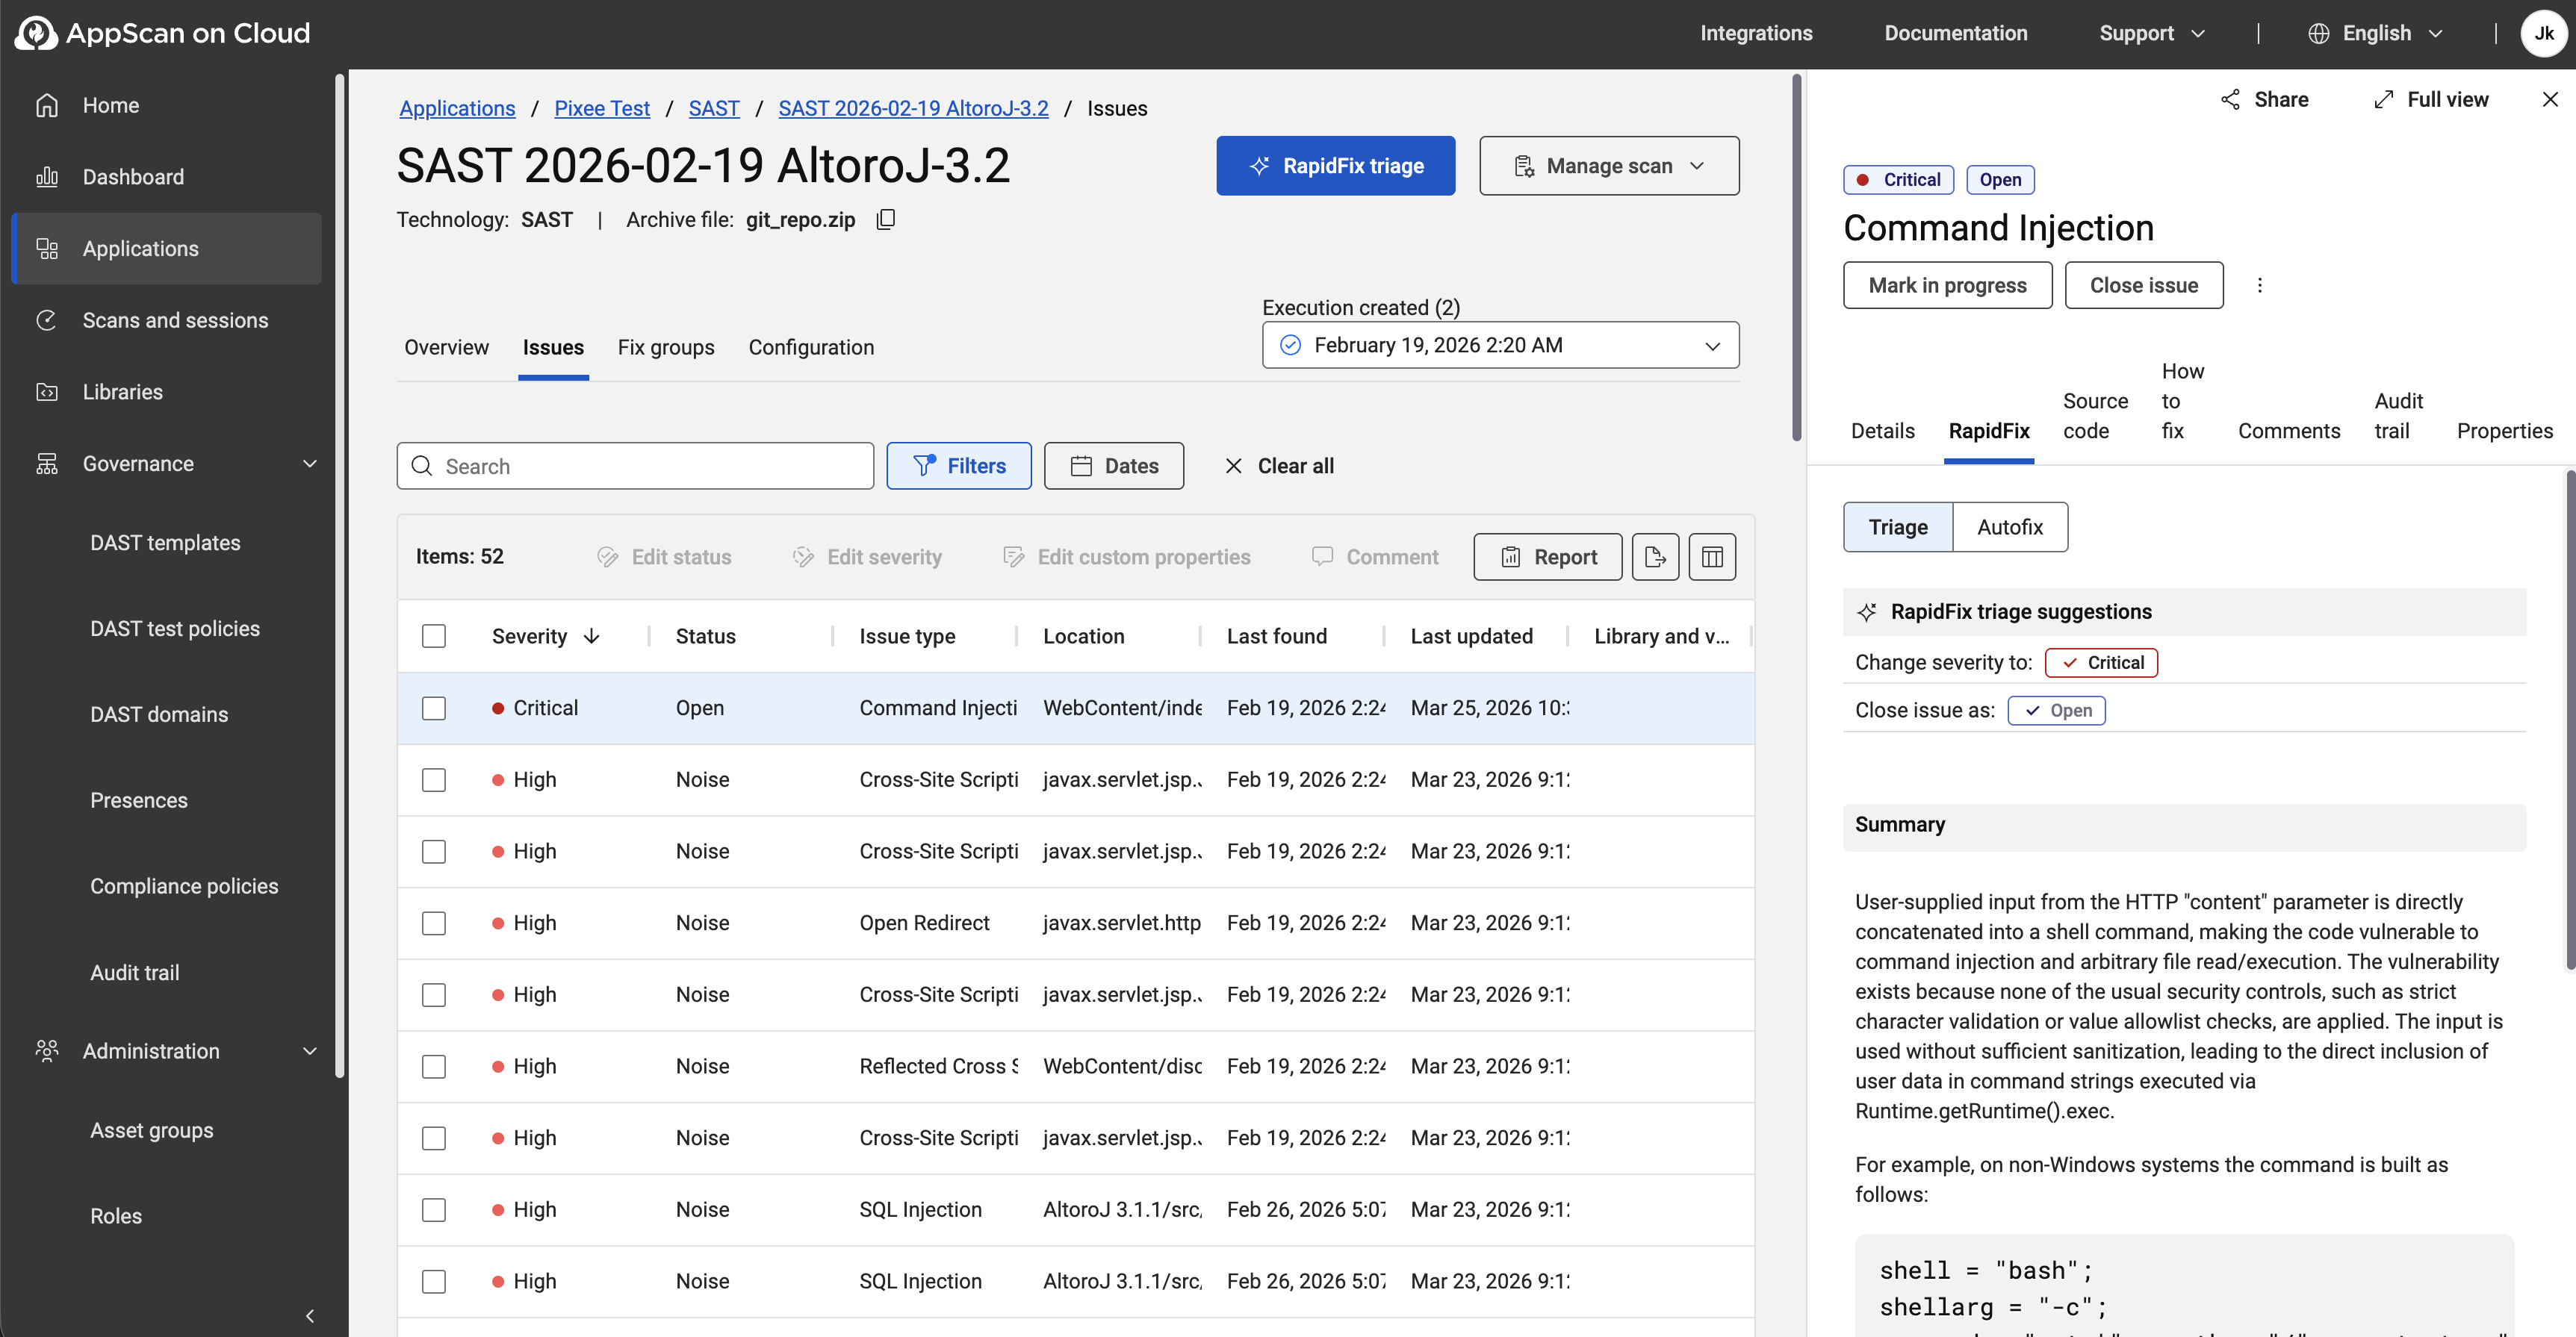The image size is (2576, 1337).
Task: Click the Search issues input field
Action: (x=635, y=466)
